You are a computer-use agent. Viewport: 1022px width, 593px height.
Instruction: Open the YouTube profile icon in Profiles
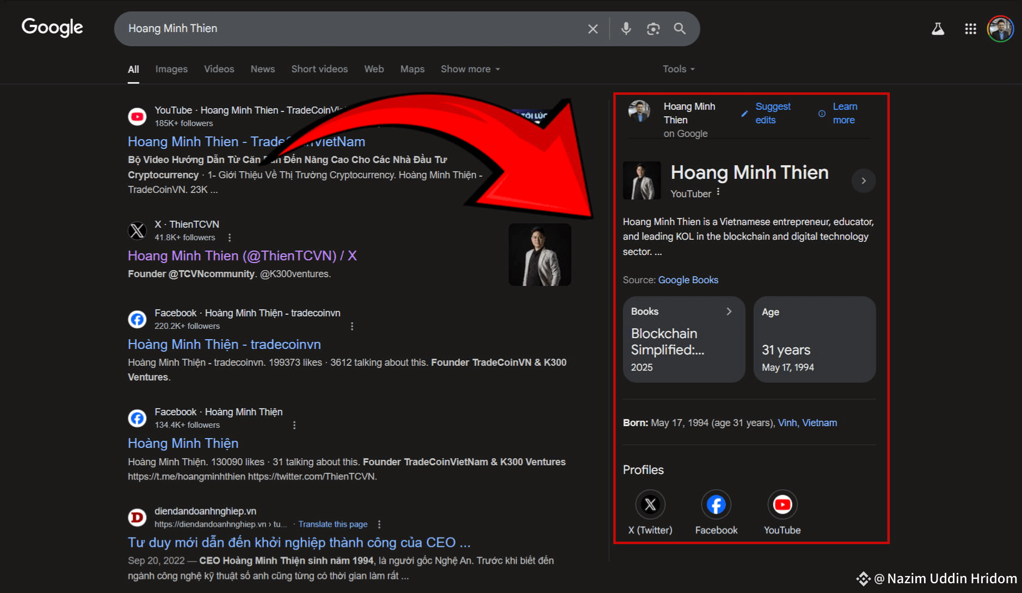pos(782,505)
